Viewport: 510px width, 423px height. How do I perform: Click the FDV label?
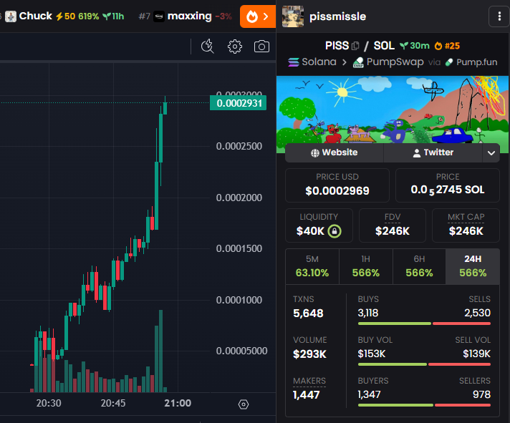pyautogui.click(x=393, y=217)
